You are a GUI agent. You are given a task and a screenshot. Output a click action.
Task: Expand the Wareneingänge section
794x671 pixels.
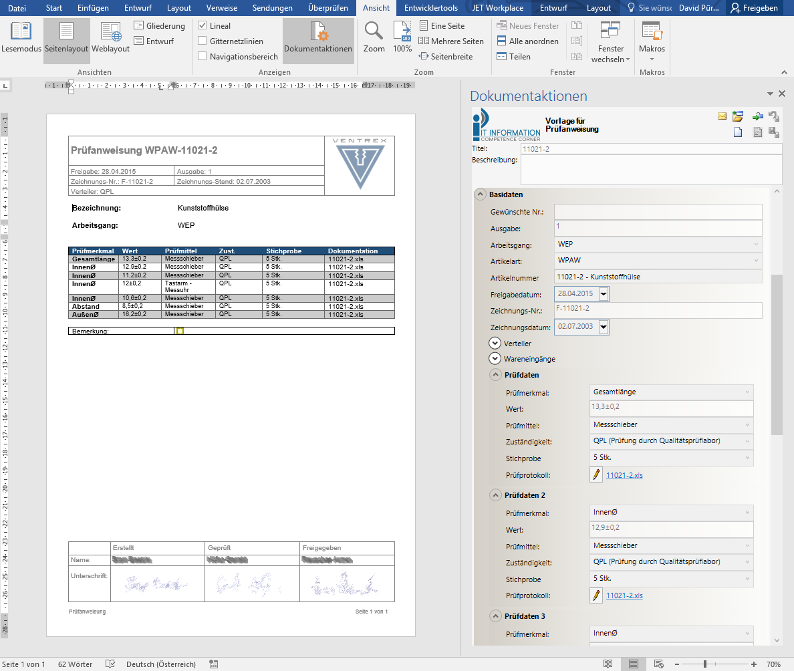pyautogui.click(x=495, y=358)
